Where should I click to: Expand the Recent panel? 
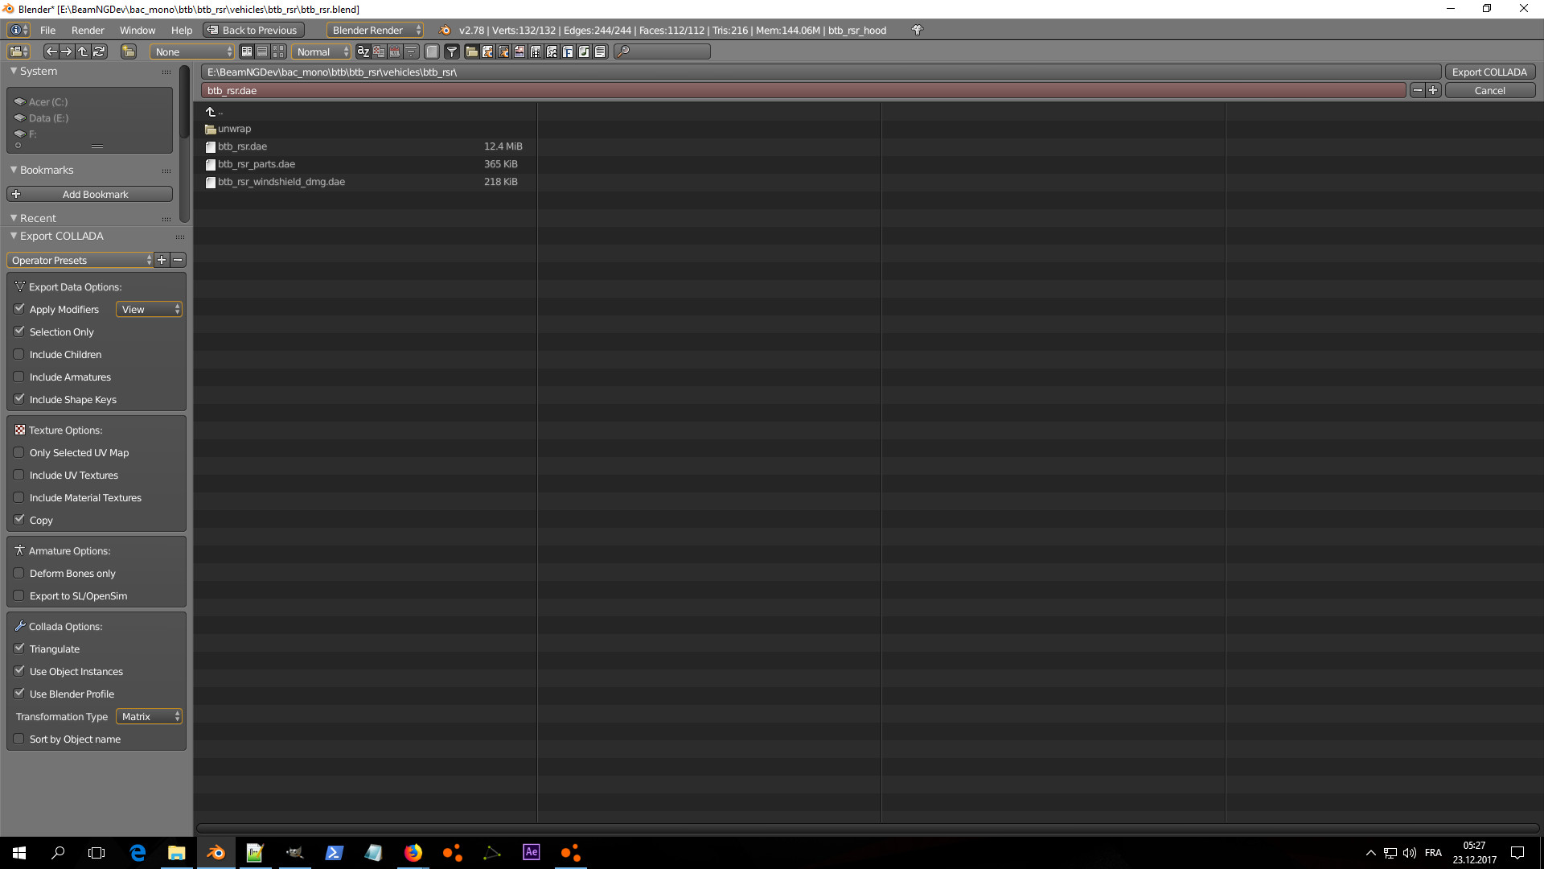tap(14, 218)
